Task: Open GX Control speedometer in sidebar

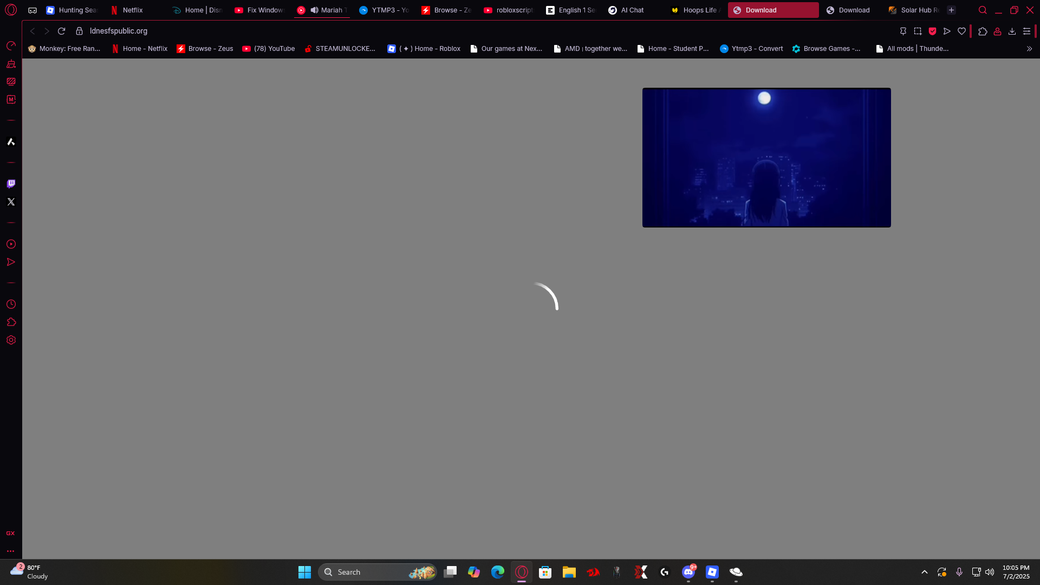Action: click(11, 46)
